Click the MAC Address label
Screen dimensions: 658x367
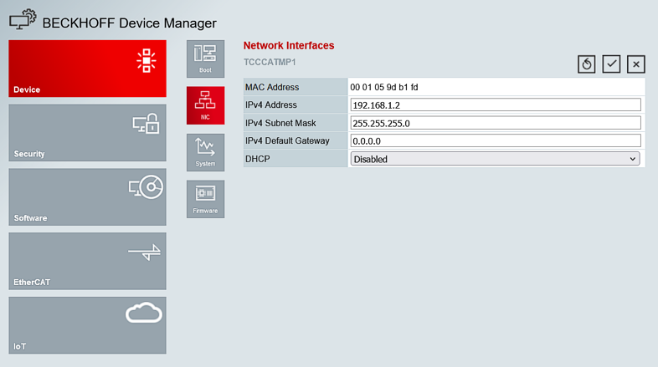(x=272, y=87)
